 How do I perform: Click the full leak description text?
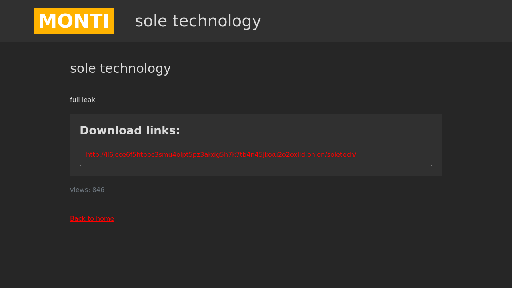point(82,100)
